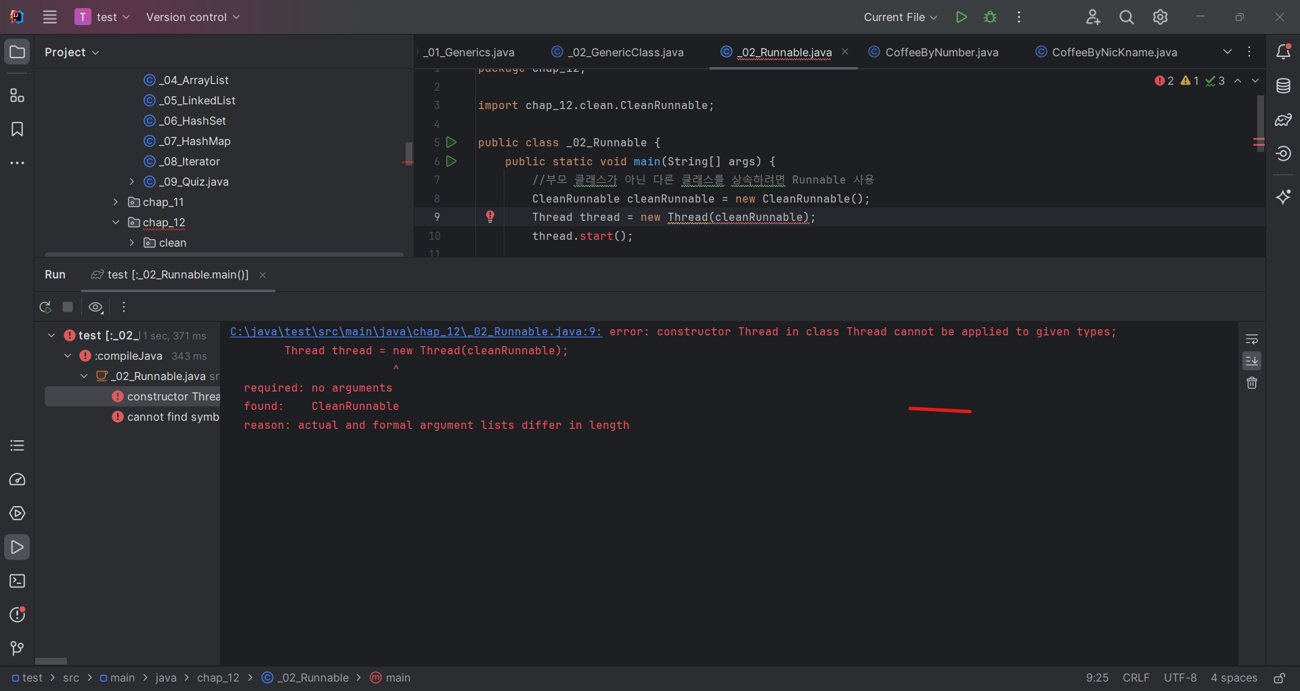1300x691 pixels.
Task: Open the Gradle elephant tool window
Action: click(1283, 120)
